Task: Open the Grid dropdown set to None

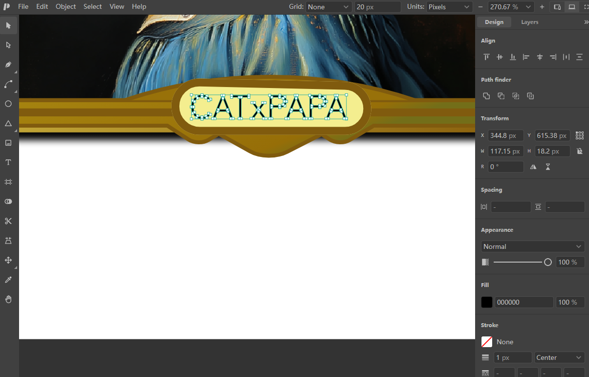Action: 329,7
